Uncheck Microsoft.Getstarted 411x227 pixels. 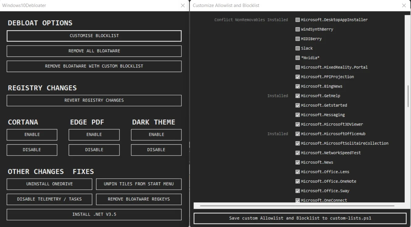(298, 105)
